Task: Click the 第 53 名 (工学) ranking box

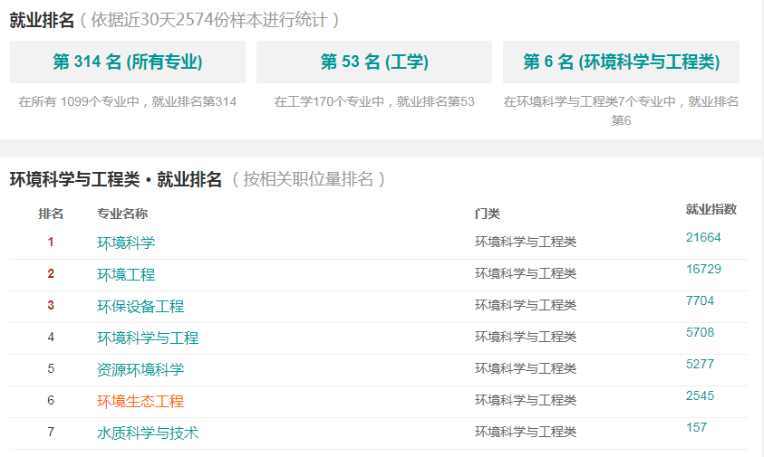Action: (x=374, y=62)
